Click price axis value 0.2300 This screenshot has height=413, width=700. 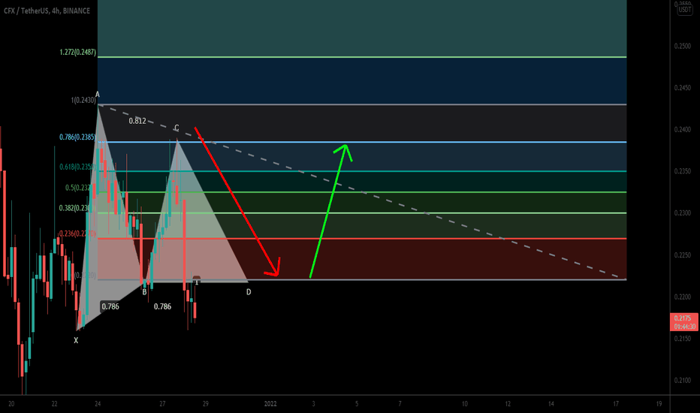[682, 213]
